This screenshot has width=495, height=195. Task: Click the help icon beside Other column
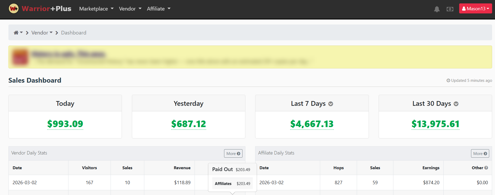point(486,168)
